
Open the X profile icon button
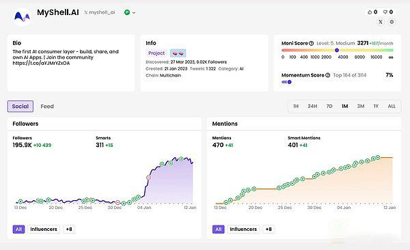click(x=381, y=22)
